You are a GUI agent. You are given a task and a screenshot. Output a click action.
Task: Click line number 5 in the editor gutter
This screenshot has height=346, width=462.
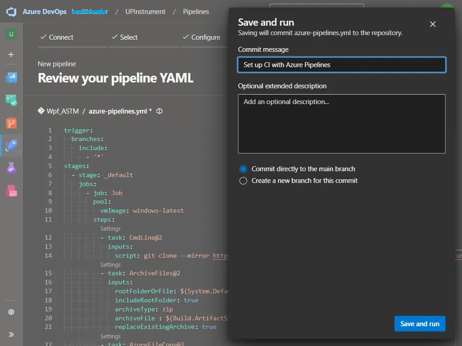coord(50,166)
